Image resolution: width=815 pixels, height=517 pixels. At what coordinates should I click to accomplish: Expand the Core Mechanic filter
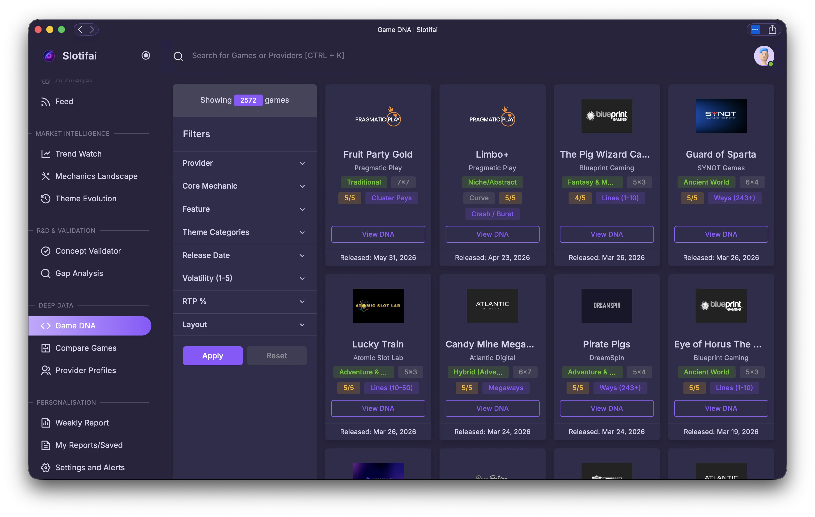245,186
